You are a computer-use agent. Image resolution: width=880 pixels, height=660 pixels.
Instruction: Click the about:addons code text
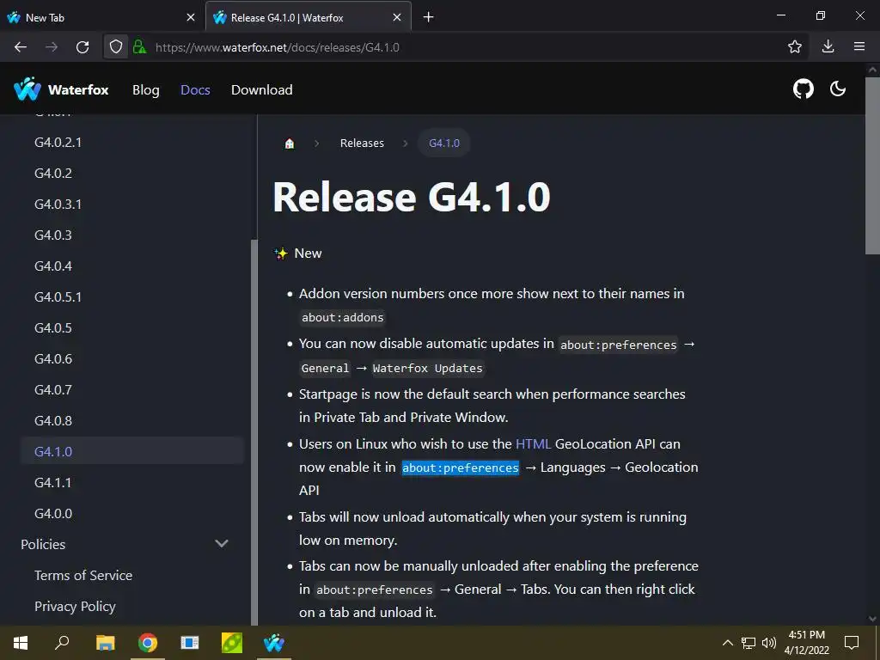(x=342, y=318)
